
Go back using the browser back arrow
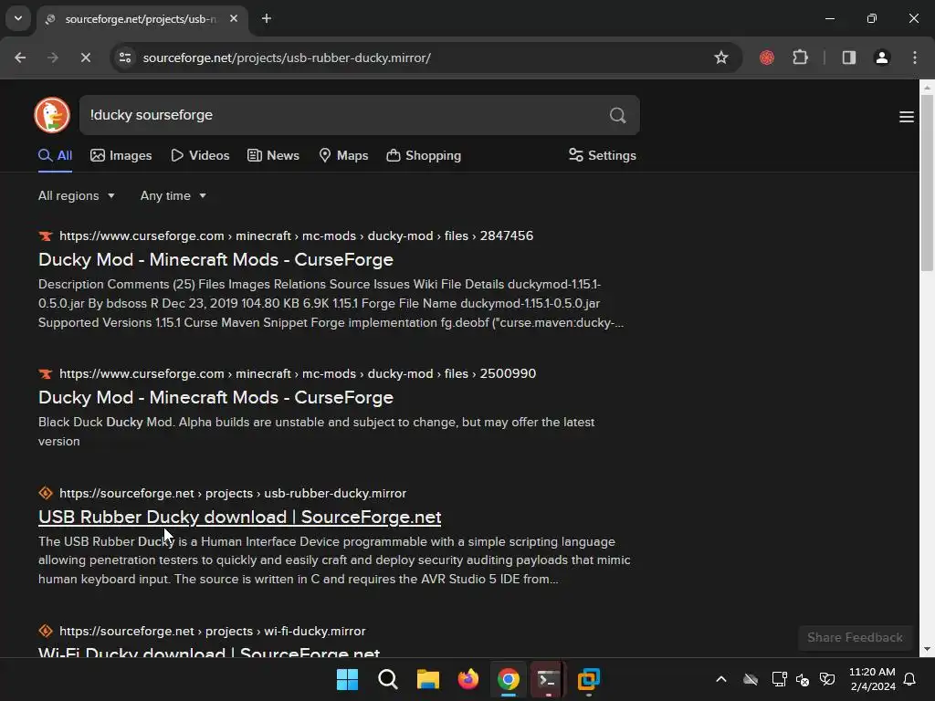tap(20, 58)
